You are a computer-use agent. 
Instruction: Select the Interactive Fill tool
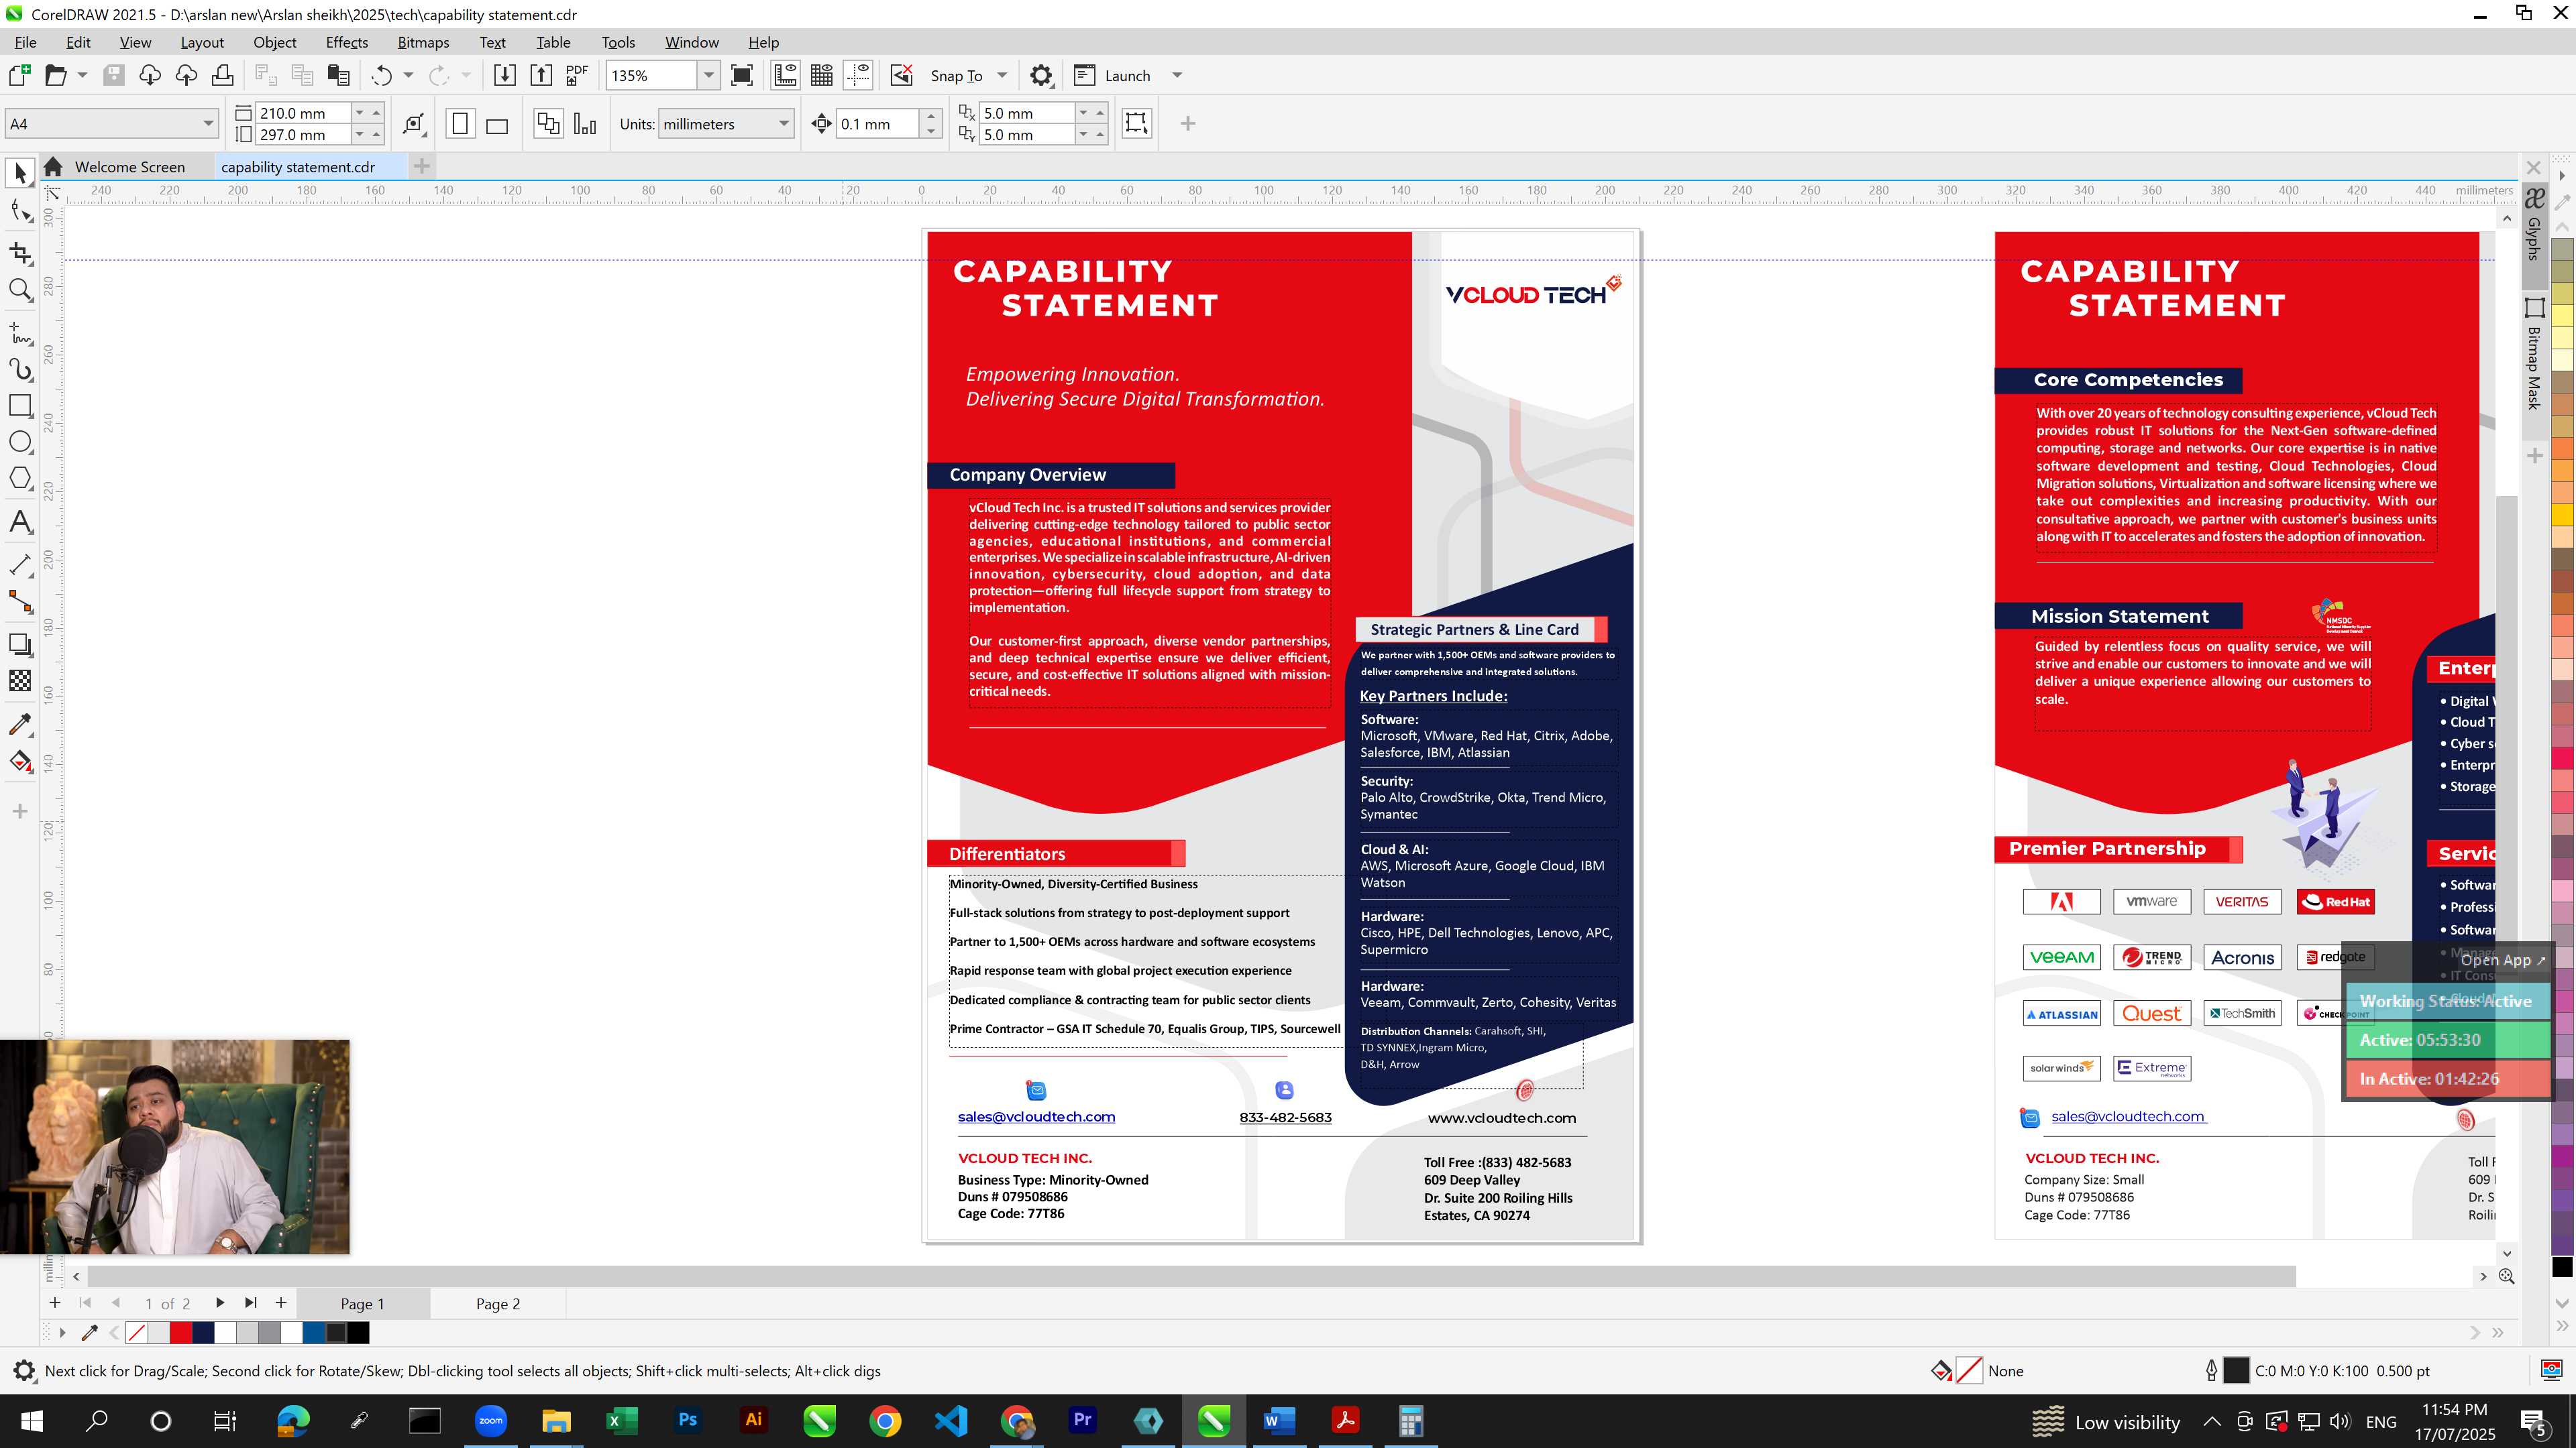click(x=20, y=762)
